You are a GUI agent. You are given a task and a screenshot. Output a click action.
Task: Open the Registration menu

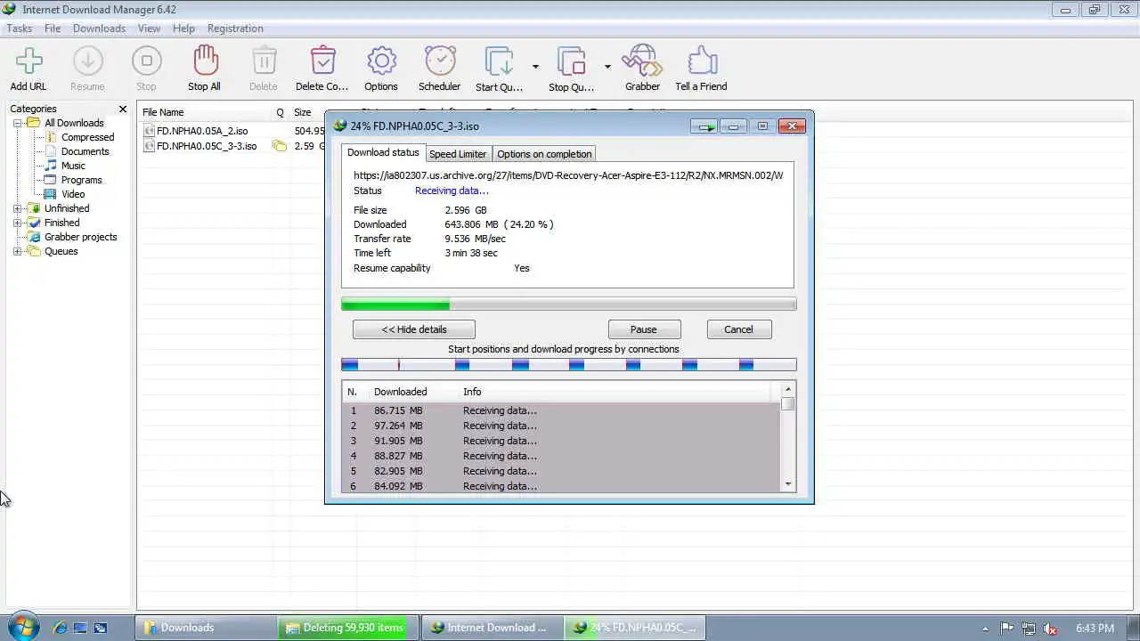235,28
